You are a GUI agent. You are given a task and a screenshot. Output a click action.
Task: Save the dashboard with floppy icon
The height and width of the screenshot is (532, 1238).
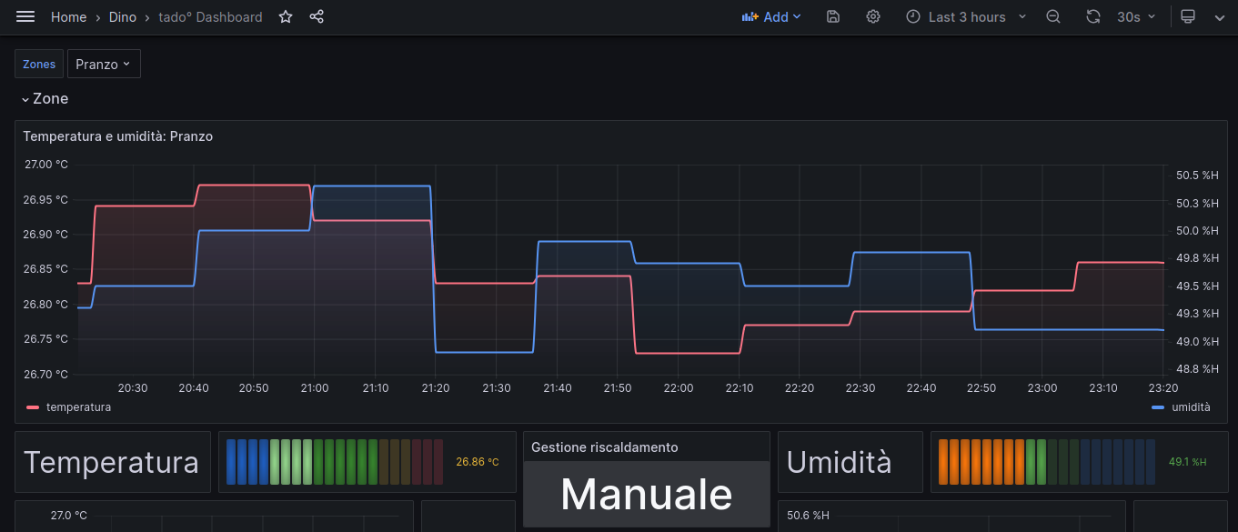click(833, 17)
